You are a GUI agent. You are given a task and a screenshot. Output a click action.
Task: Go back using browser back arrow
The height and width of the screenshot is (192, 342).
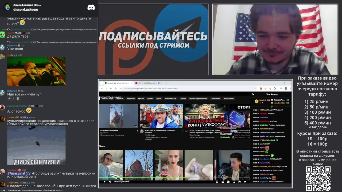click(102, 89)
